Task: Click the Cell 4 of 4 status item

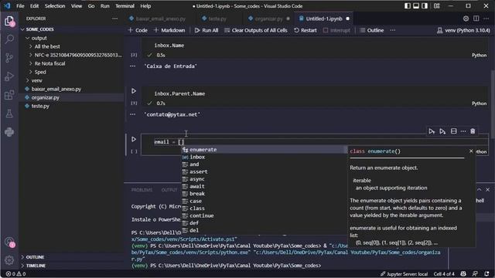Action: click(444, 274)
